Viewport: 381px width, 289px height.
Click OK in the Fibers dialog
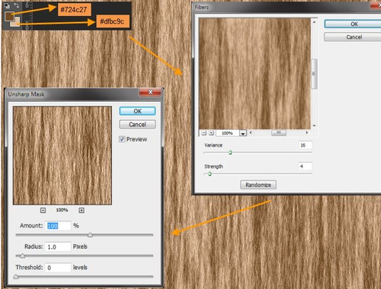(353, 24)
